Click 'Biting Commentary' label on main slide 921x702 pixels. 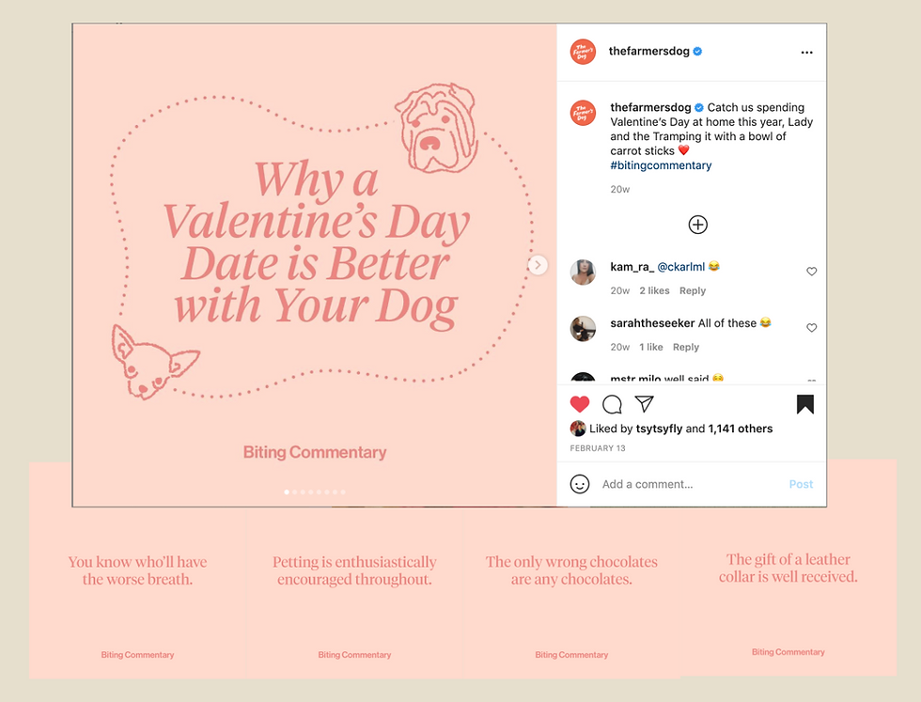[315, 452]
